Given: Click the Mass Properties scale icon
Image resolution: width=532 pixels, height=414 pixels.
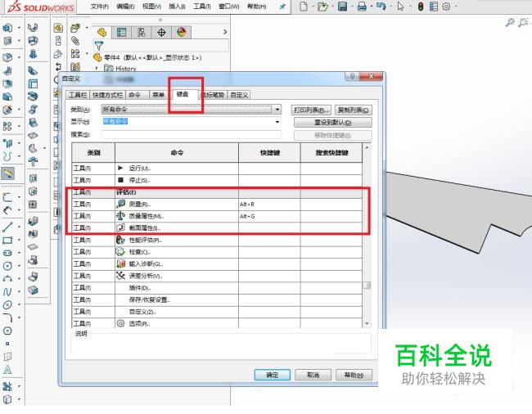Looking at the screenshot, I should (x=121, y=216).
